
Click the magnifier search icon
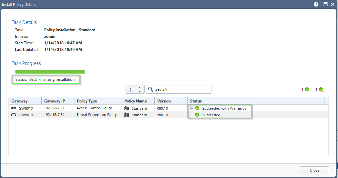[151, 89]
